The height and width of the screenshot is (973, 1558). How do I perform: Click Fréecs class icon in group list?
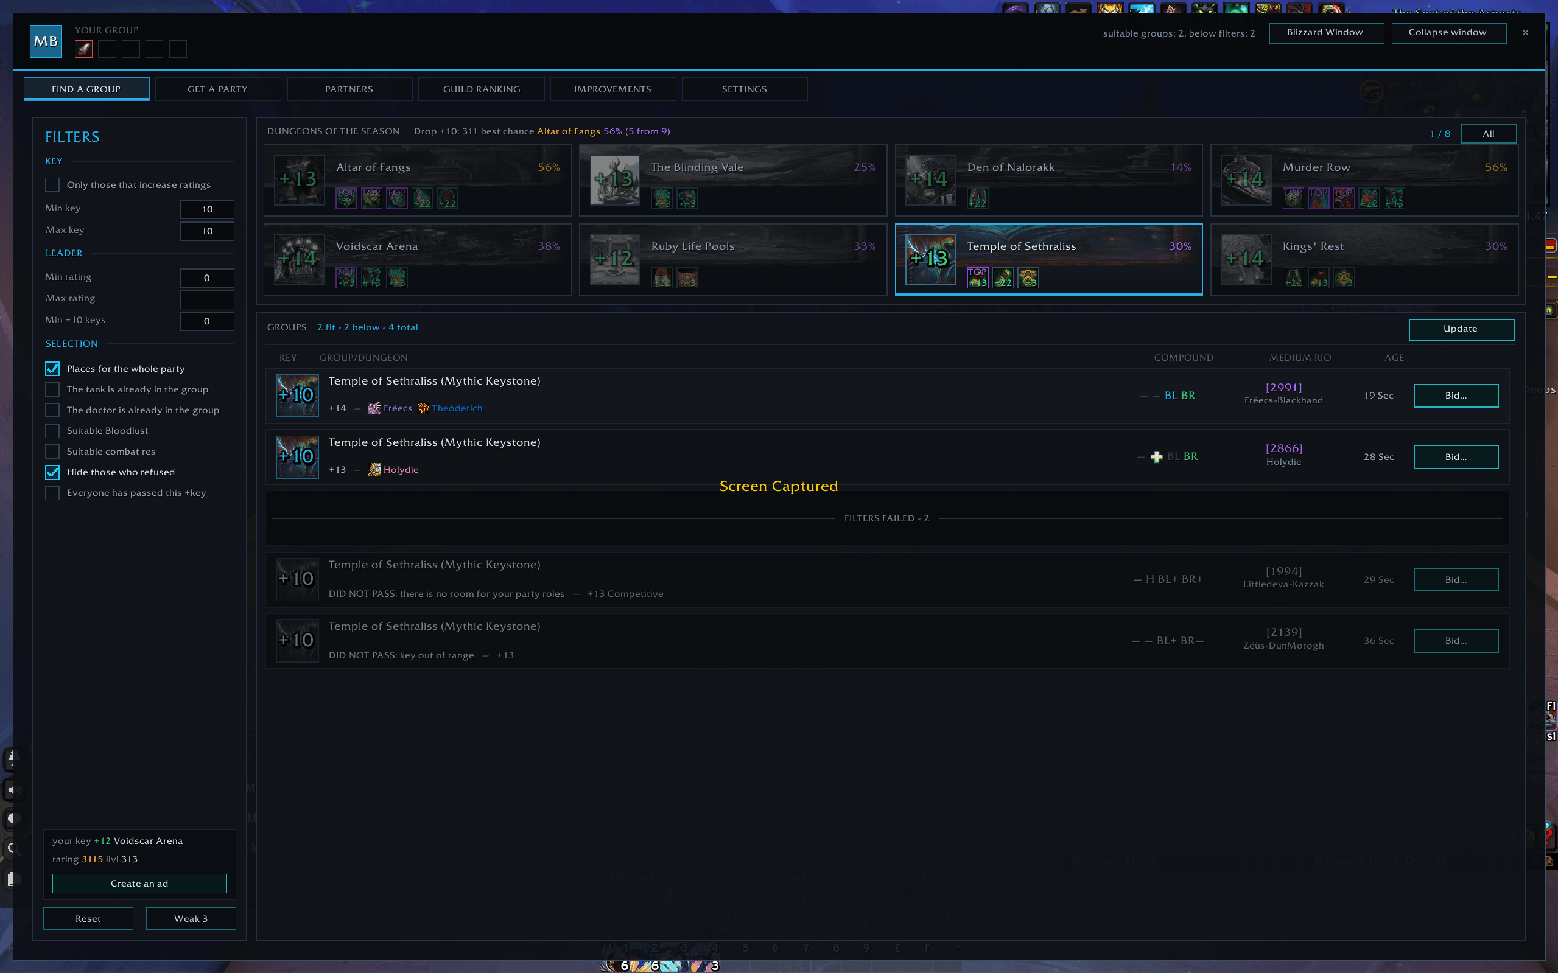click(x=374, y=408)
